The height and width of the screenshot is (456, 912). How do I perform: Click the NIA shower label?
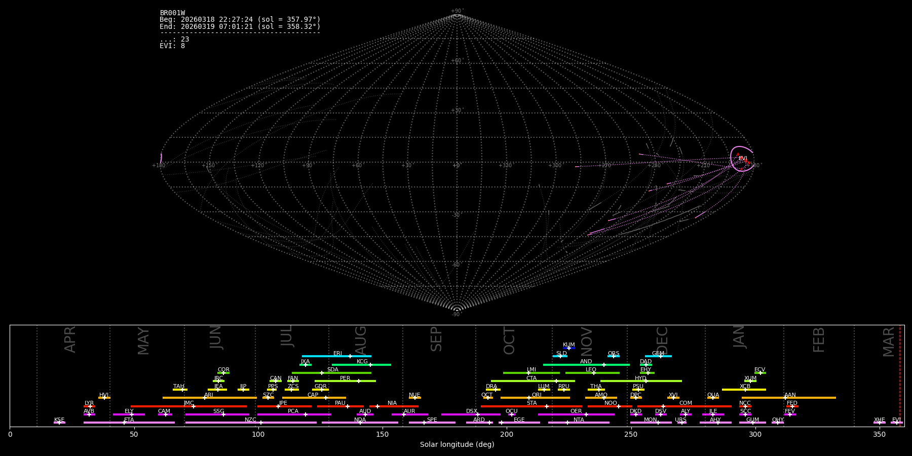392,403
